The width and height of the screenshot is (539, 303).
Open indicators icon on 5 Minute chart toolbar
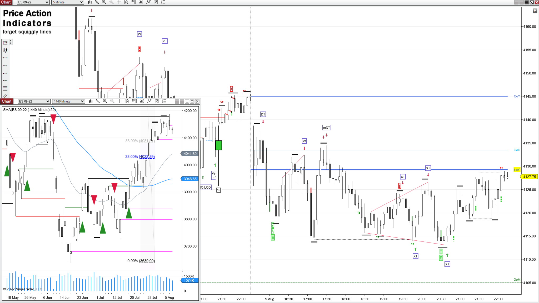click(x=148, y=2)
